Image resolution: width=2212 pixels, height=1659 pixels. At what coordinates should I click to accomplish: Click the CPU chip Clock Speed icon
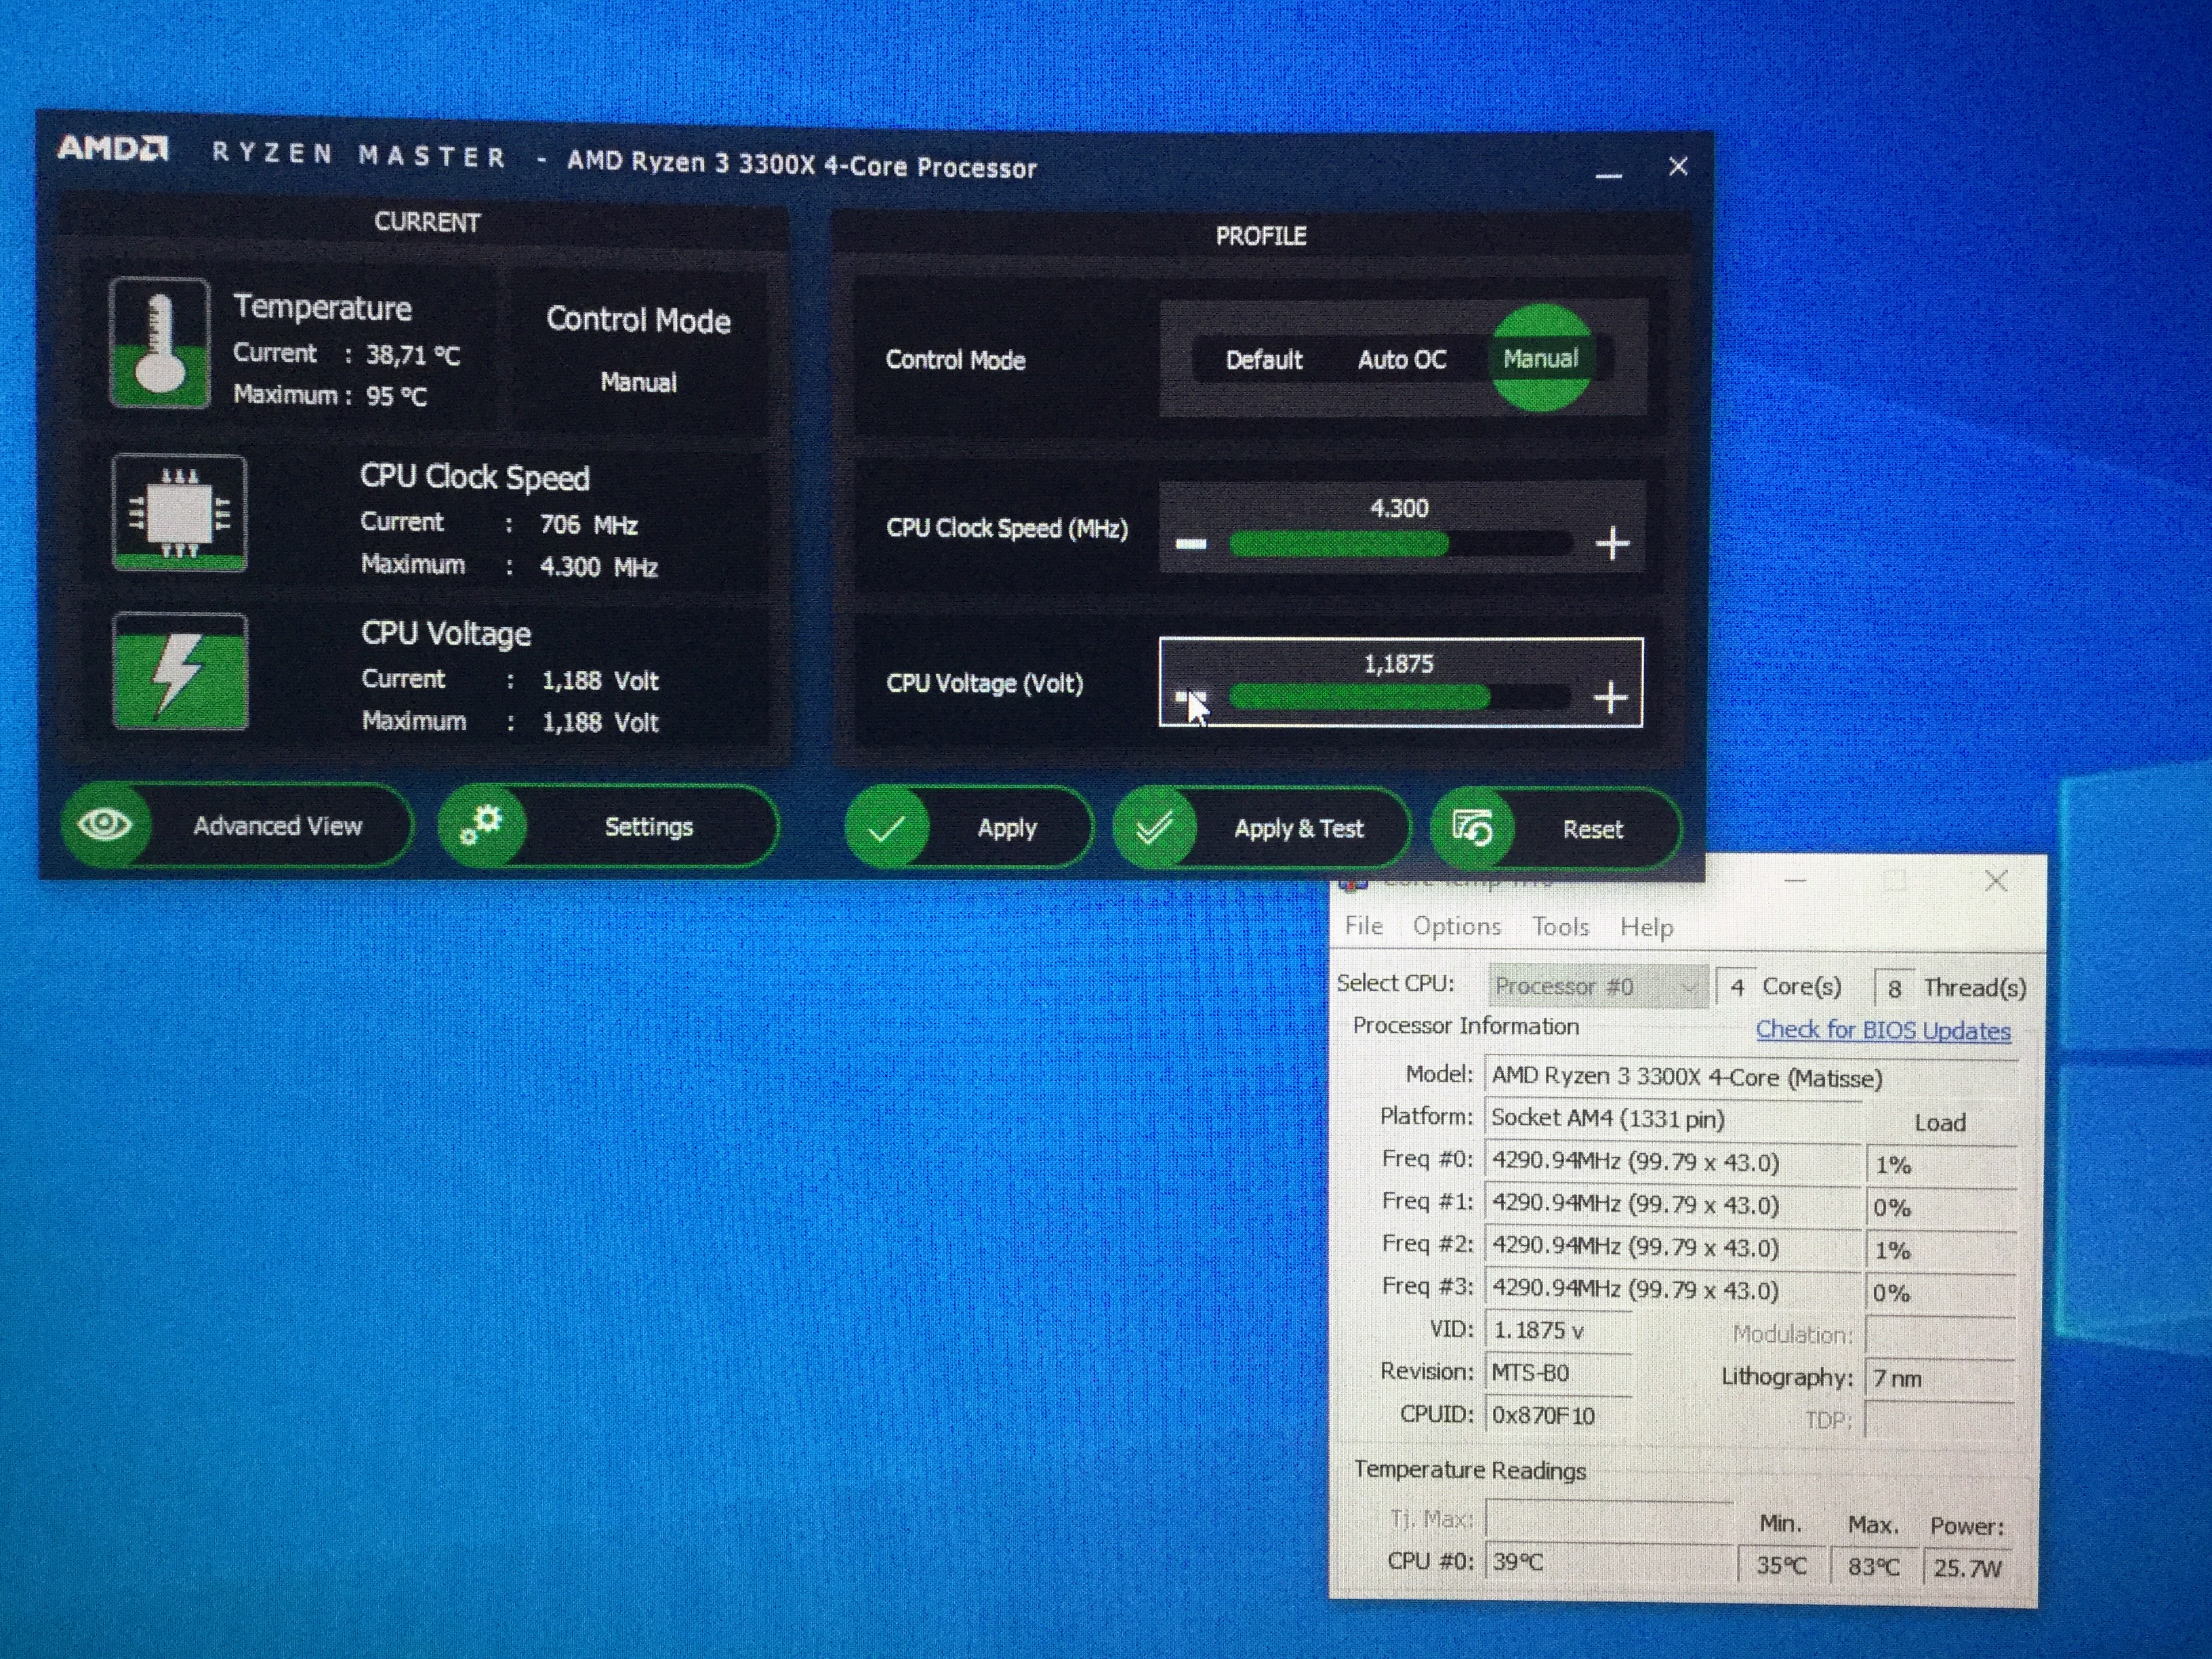179,513
